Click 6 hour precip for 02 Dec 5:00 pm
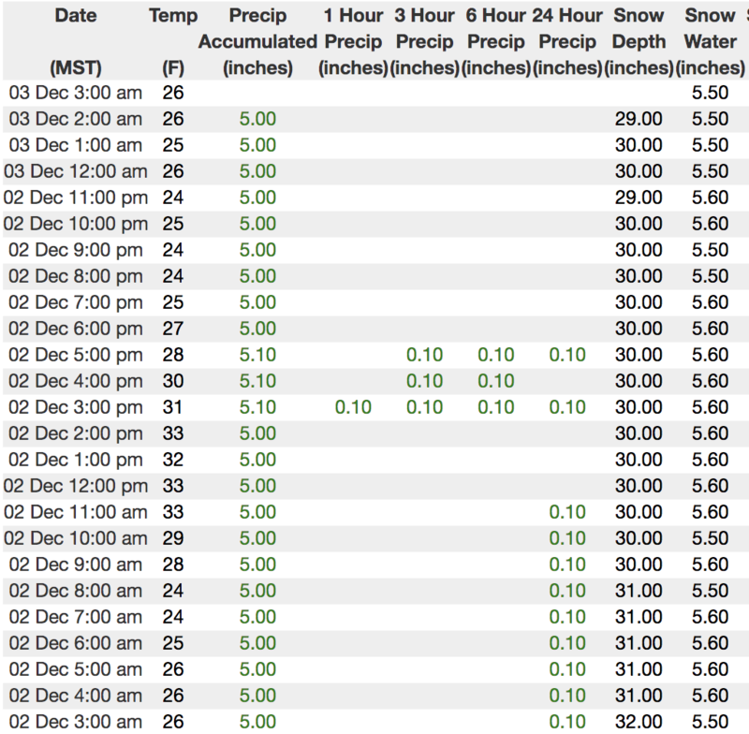This screenshot has height=734, width=749. pyautogui.click(x=495, y=355)
